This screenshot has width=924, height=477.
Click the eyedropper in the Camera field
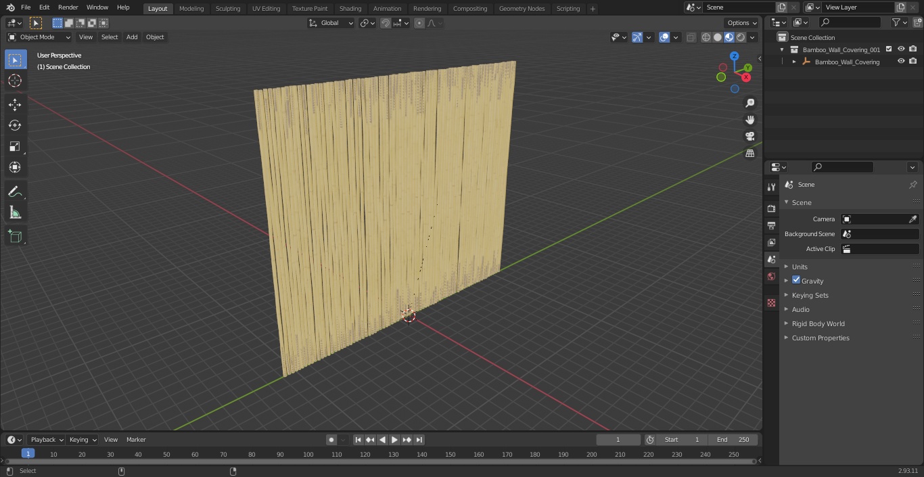click(x=913, y=219)
